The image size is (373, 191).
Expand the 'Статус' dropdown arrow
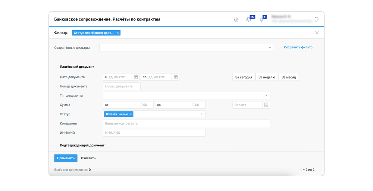pos(201,114)
